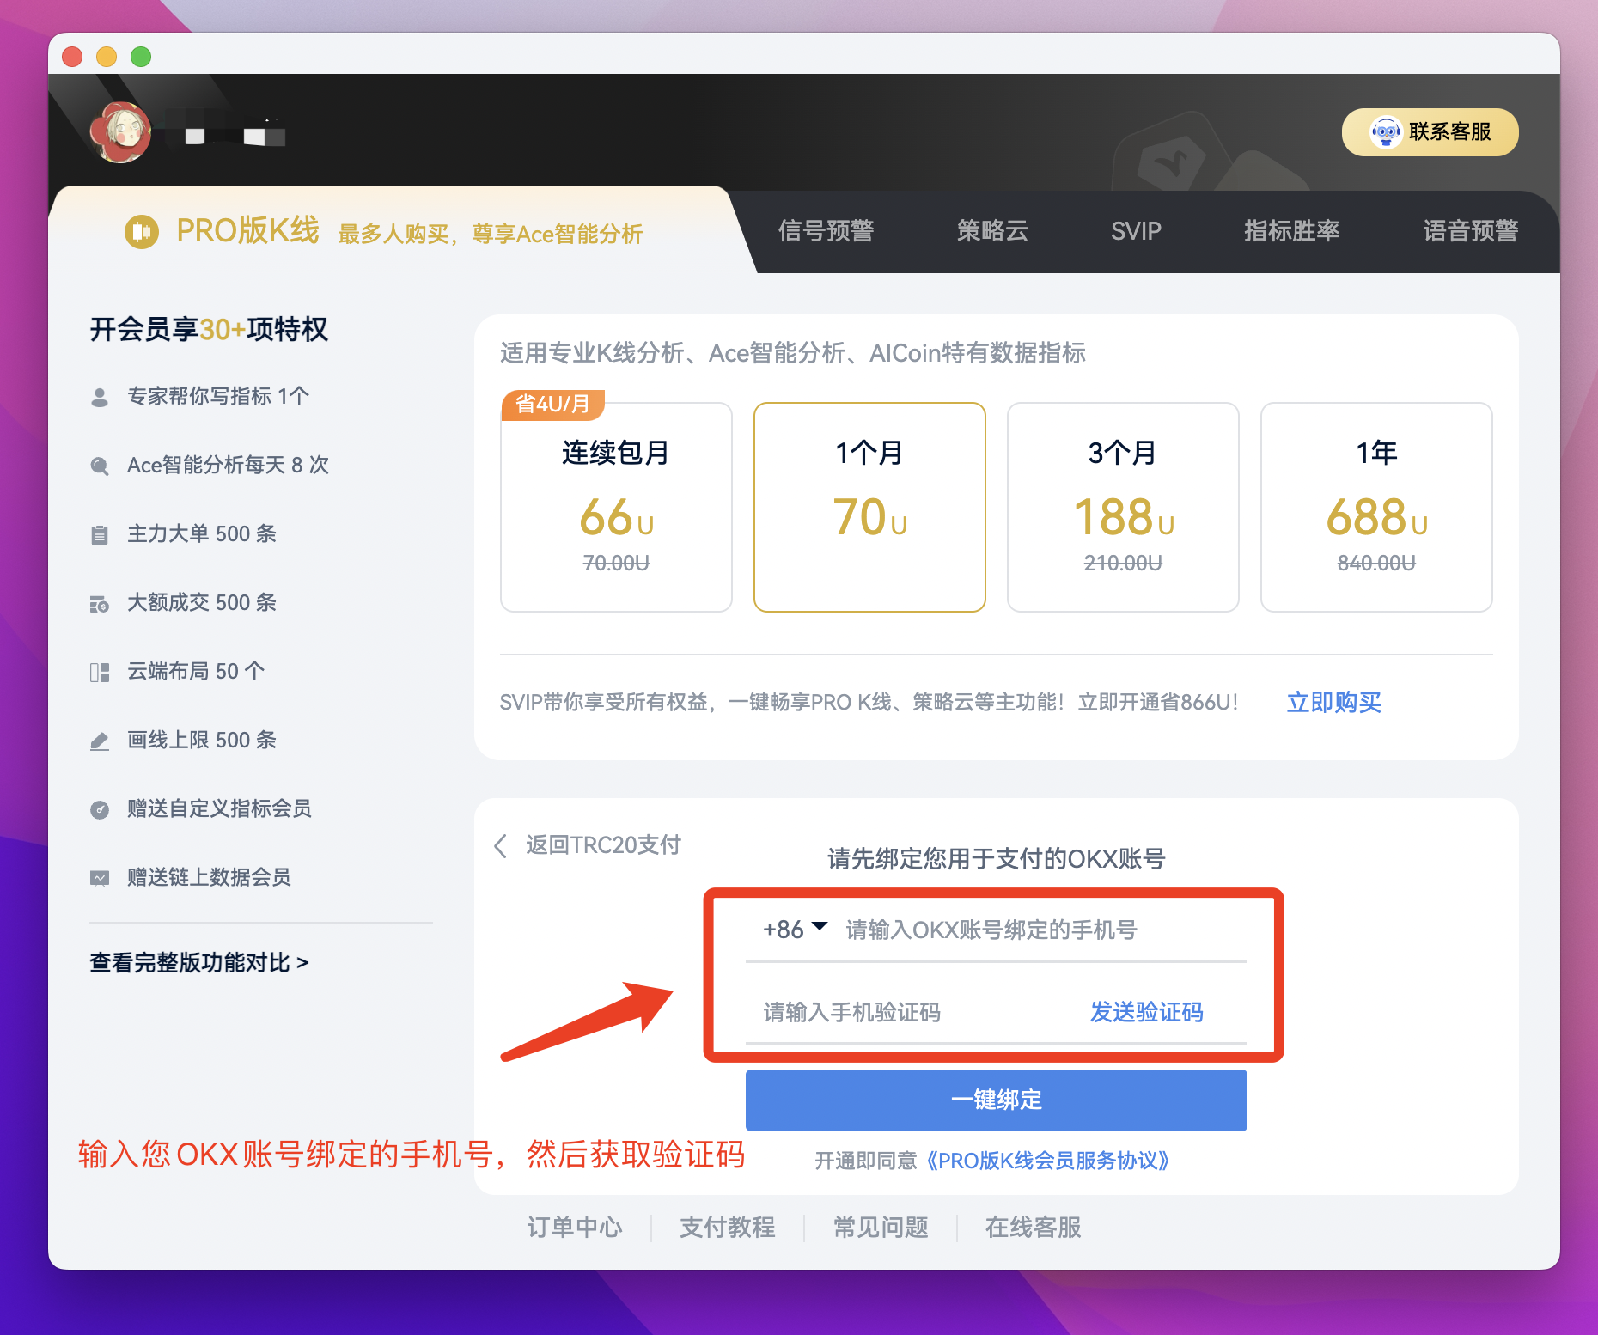Click the 赠送链上数据会员 text
The image size is (1598, 1335).
coord(209,877)
